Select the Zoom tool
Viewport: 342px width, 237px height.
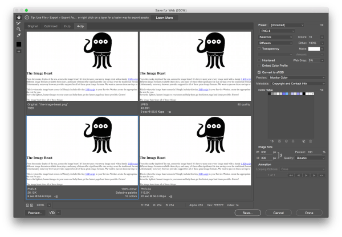[18, 29]
